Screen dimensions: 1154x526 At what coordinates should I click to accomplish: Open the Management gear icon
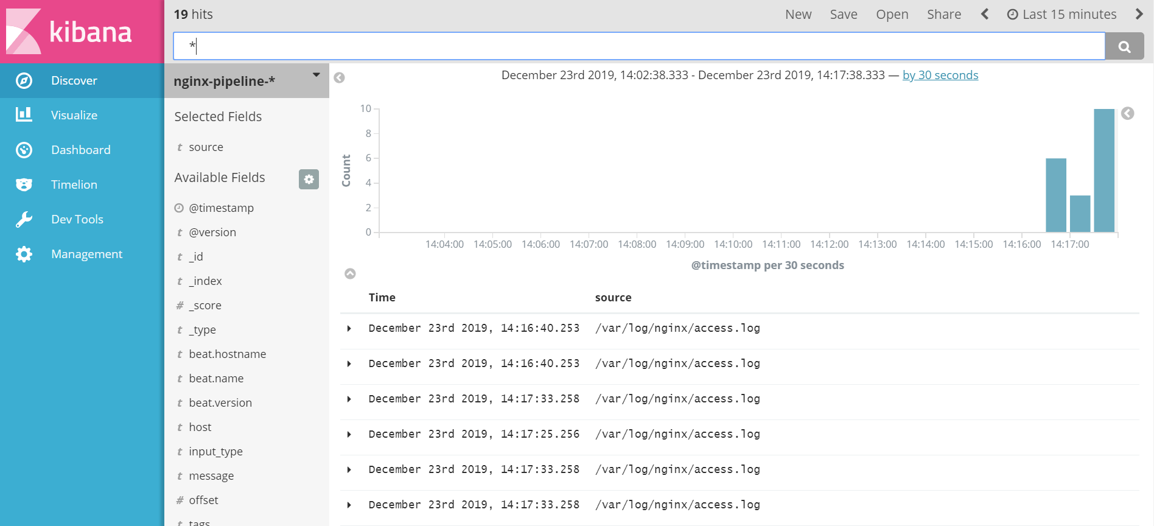pyautogui.click(x=24, y=254)
